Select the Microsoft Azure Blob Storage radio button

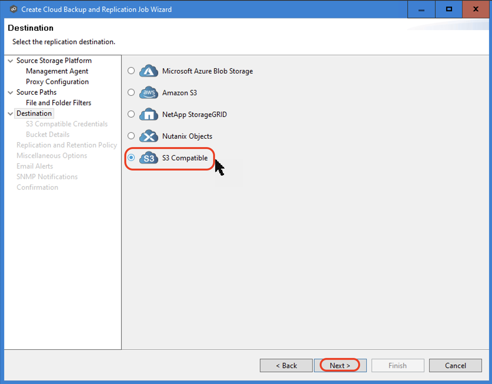point(131,71)
